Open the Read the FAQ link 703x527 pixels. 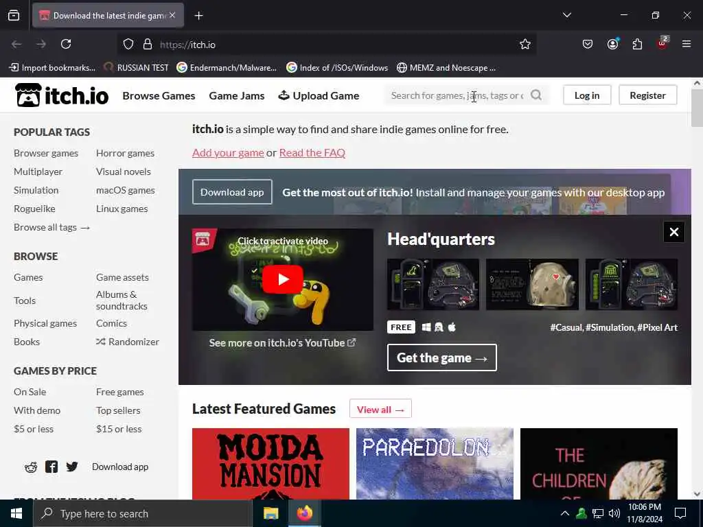(312, 153)
